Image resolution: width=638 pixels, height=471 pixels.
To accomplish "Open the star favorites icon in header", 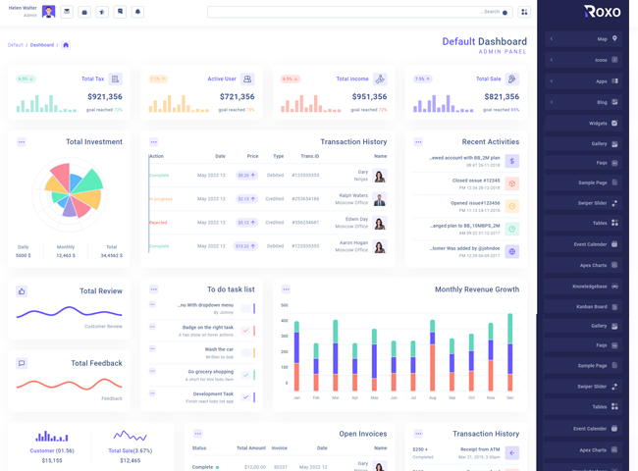I will coord(102,12).
